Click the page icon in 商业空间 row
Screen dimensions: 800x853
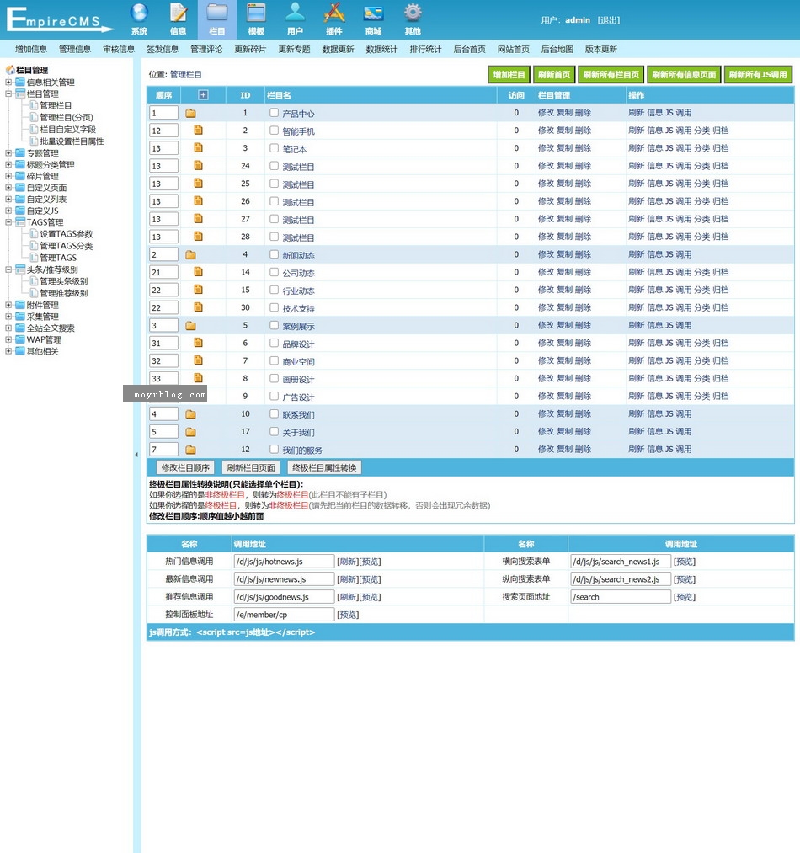pyautogui.click(x=198, y=360)
